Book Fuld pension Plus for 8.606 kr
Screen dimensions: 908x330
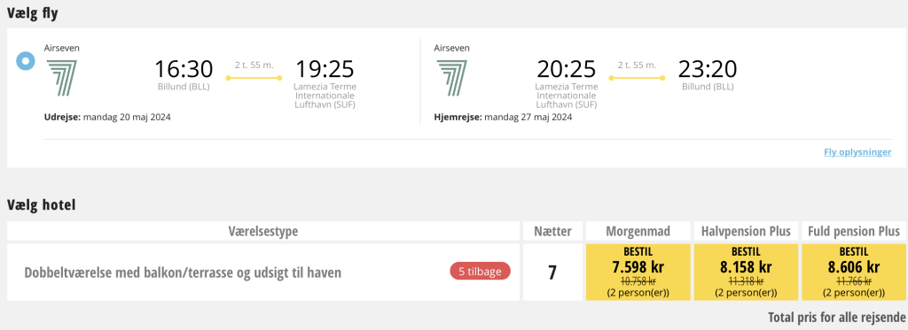pyautogui.click(x=854, y=272)
